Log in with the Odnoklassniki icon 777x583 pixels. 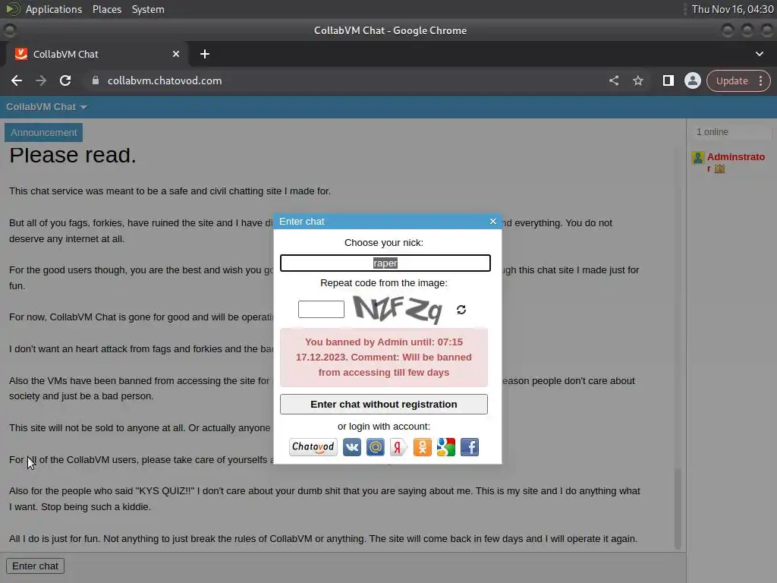tap(422, 447)
